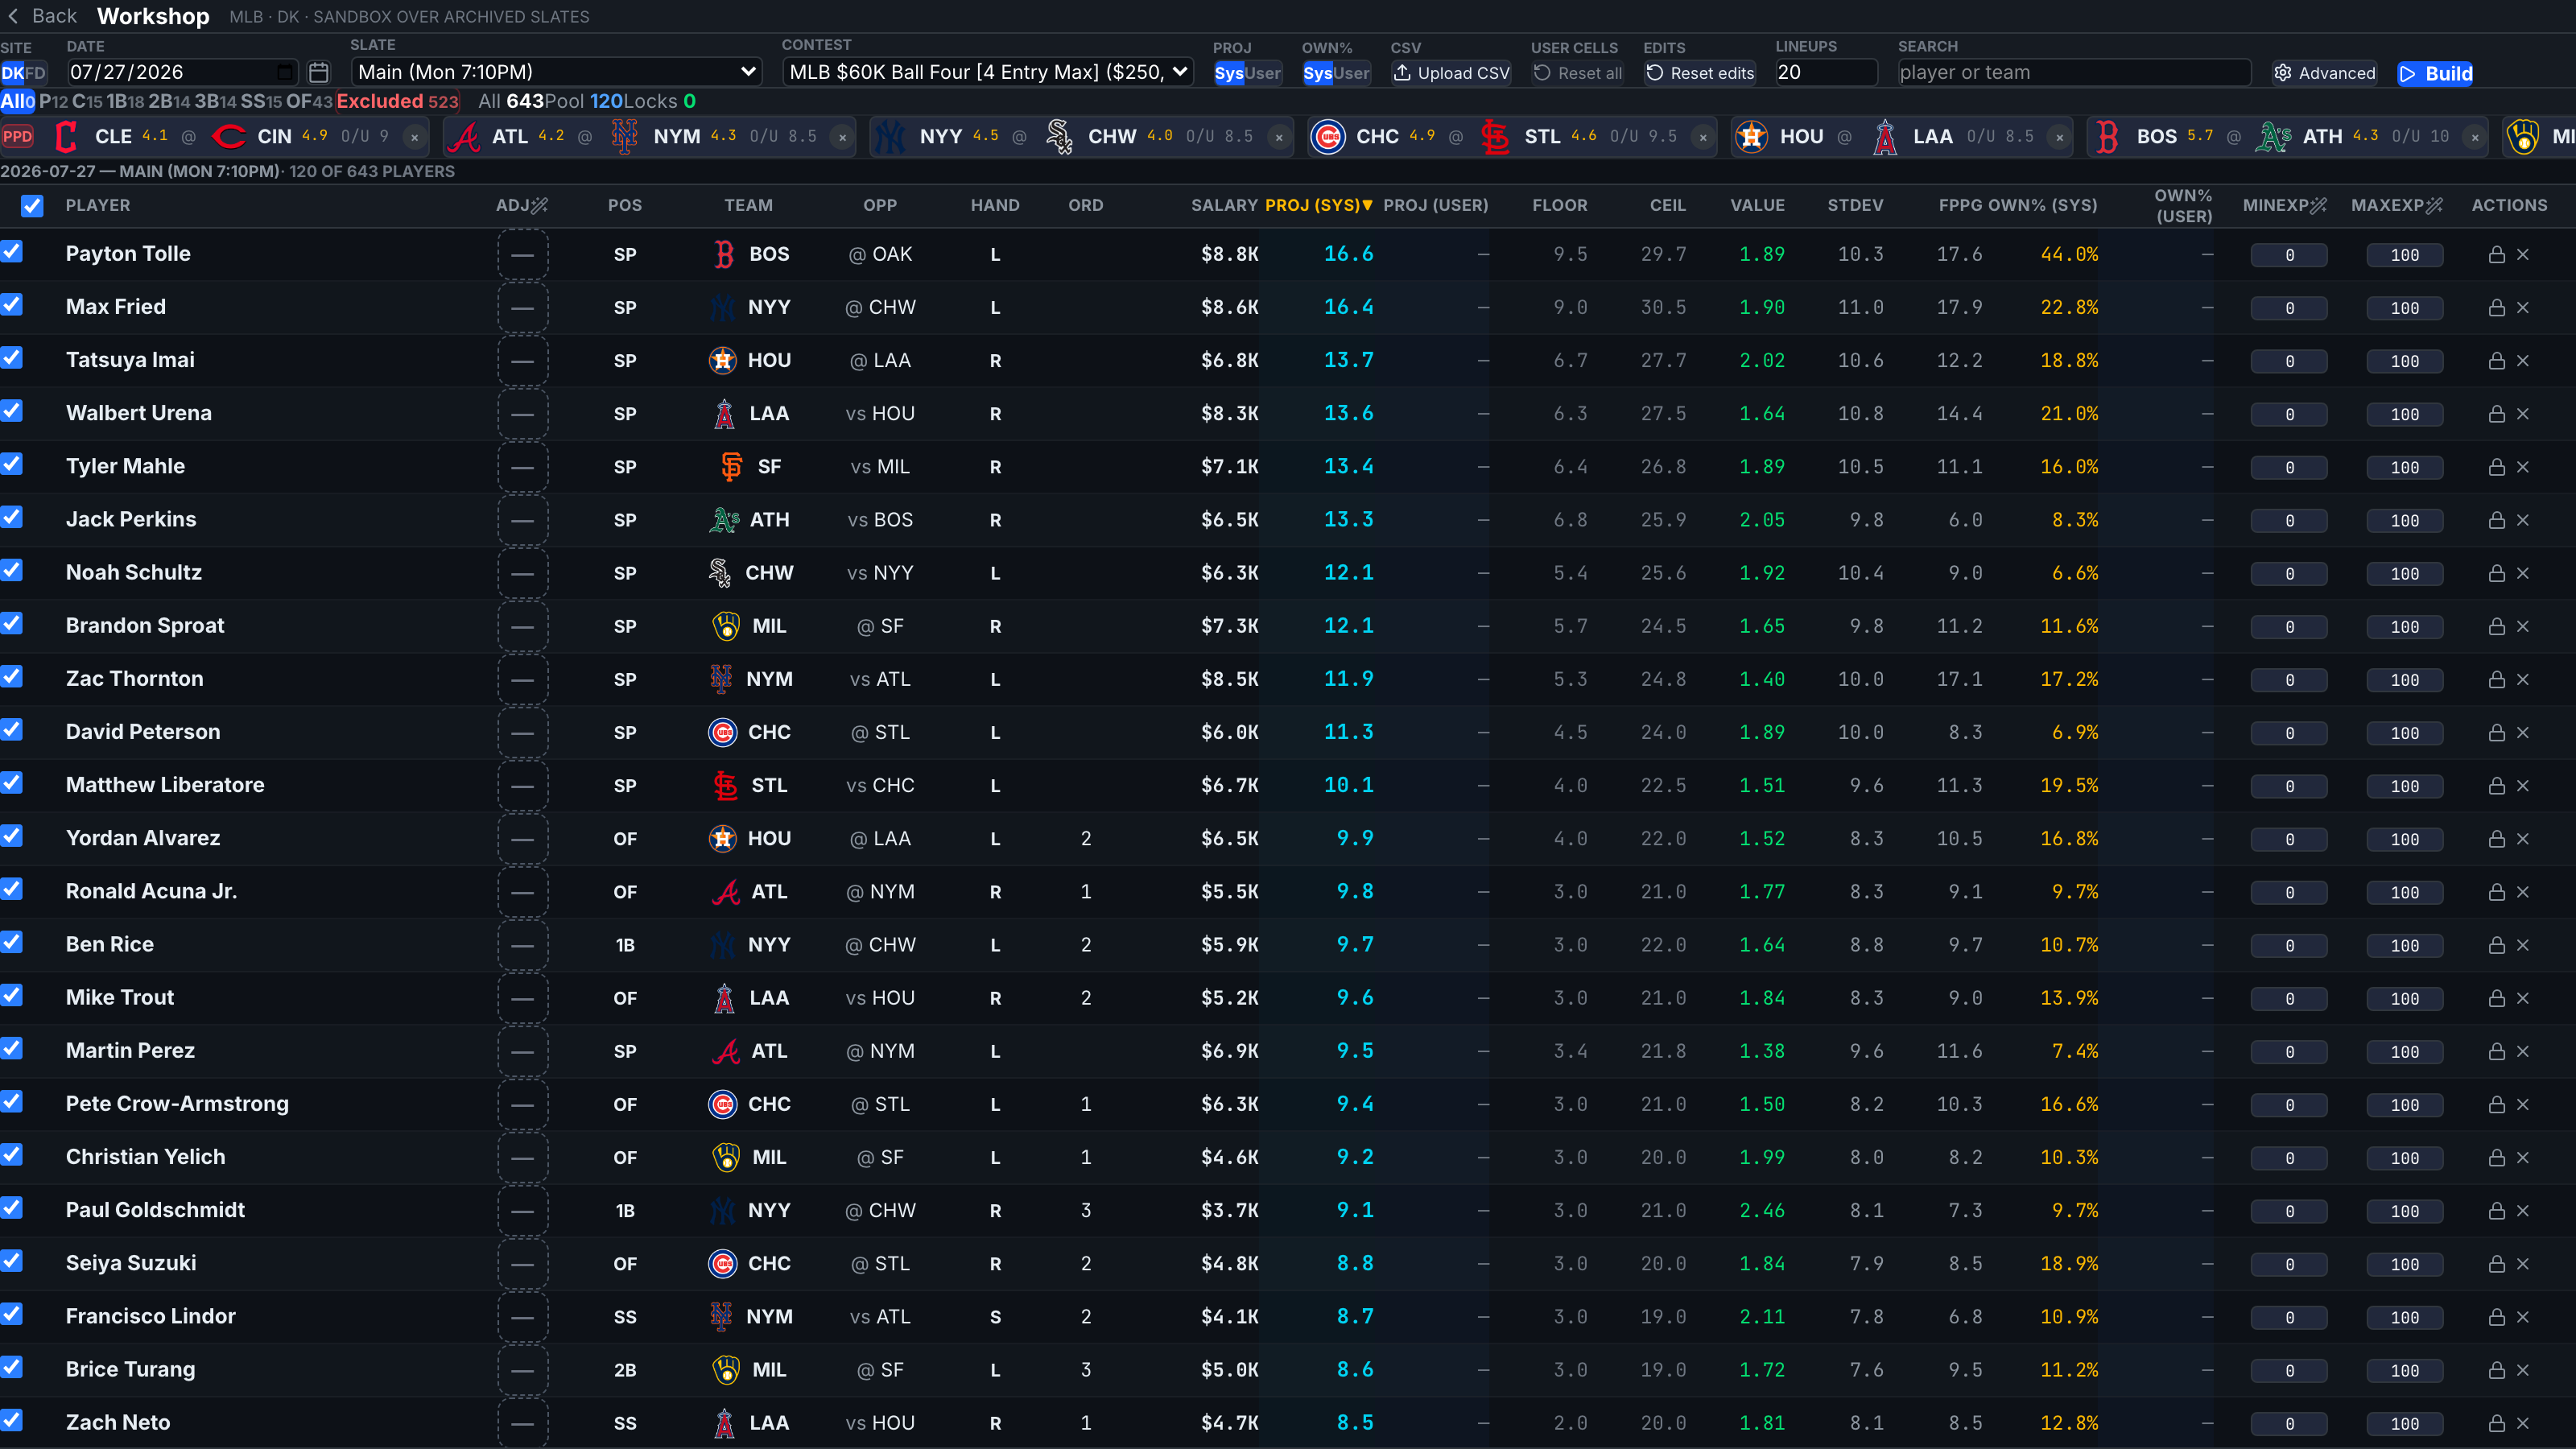2576x1449 pixels.
Task: Remove the CHC @ STL game chip
Action: coord(1703,137)
